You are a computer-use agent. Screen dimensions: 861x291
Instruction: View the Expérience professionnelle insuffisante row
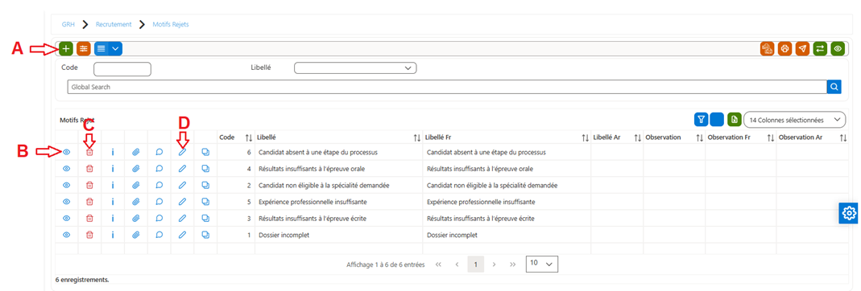point(66,202)
